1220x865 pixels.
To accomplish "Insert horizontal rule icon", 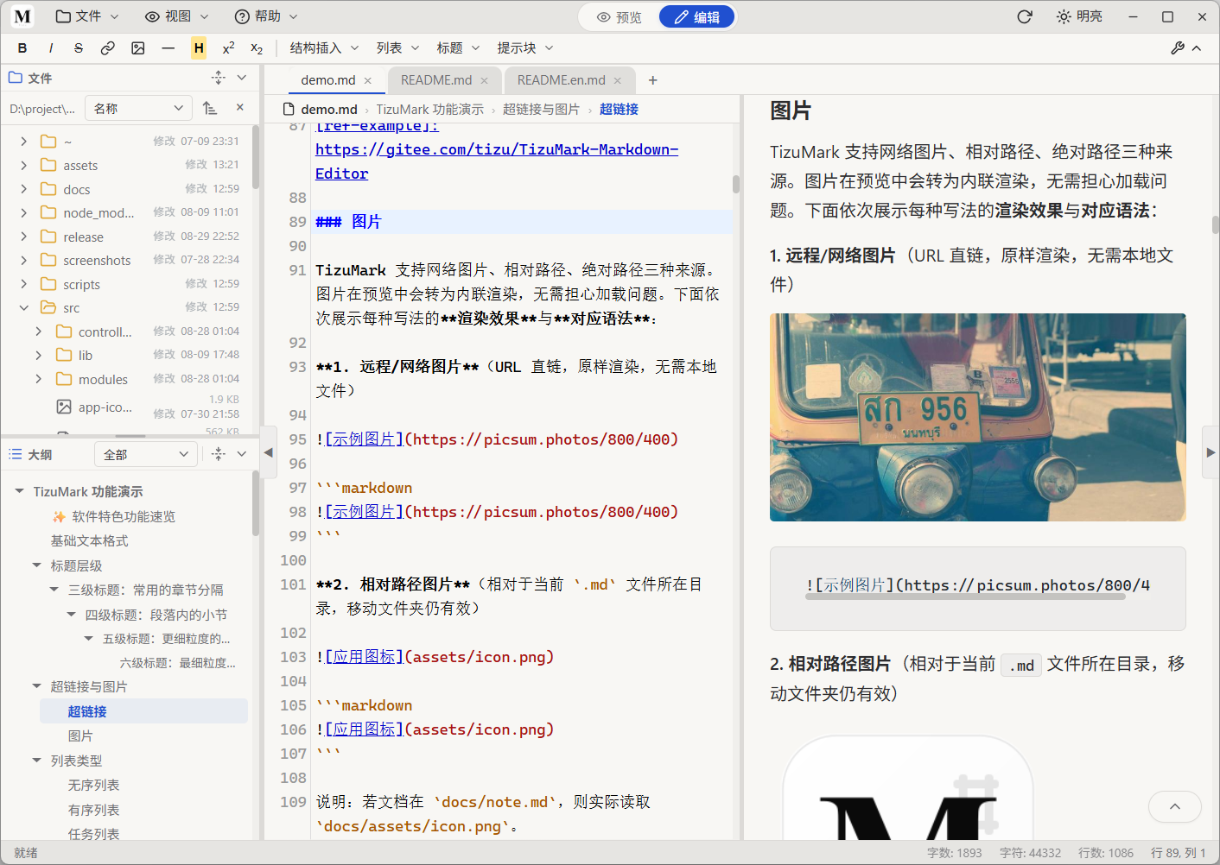I will (168, 48).
